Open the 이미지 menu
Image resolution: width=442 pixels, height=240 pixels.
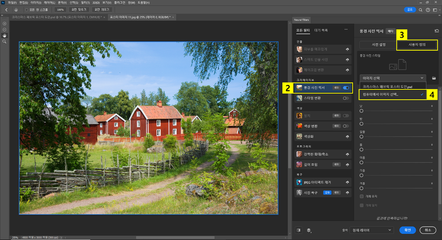pos(35,2)
